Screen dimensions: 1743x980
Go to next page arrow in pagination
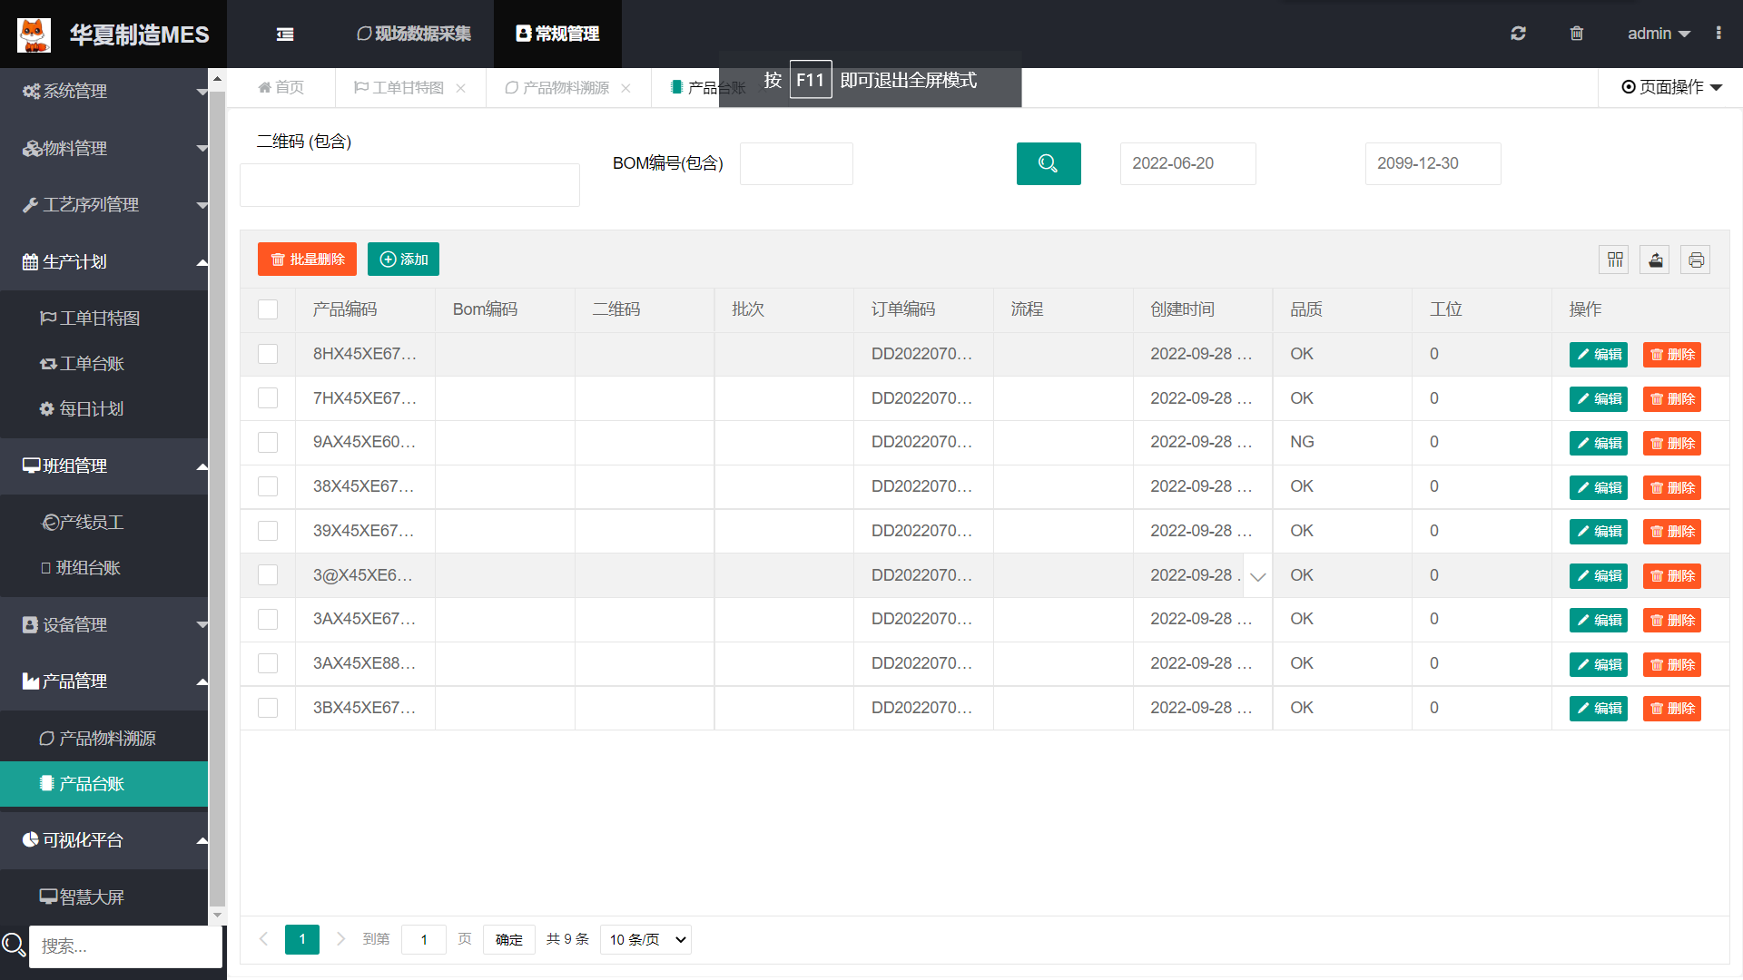click(x=341, y=939)
